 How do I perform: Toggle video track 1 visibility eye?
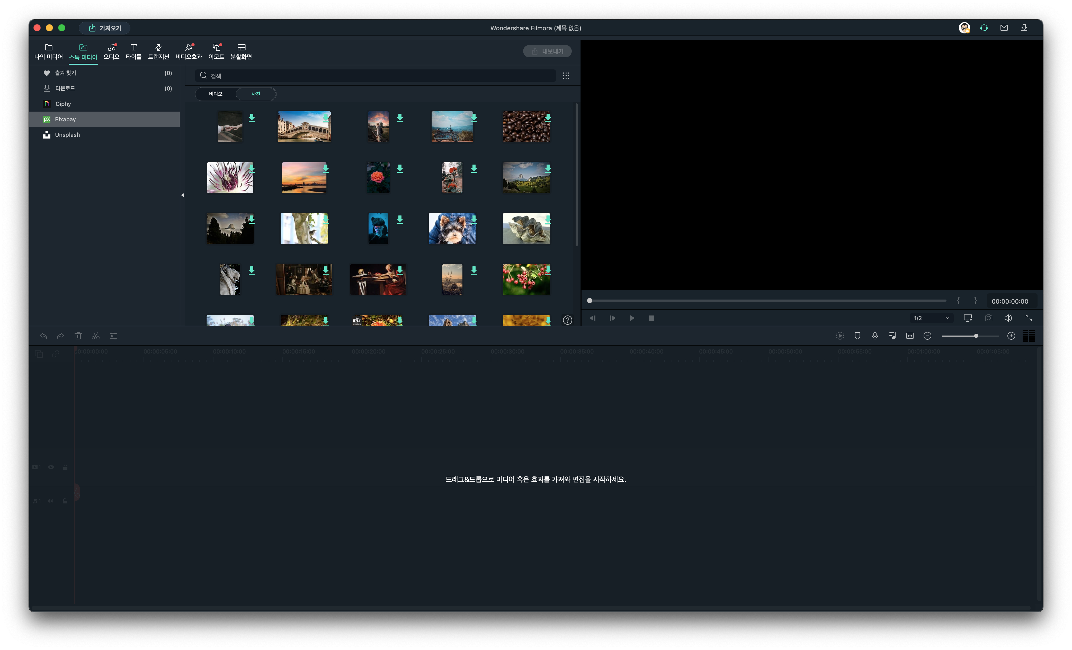tap(51, 467)
